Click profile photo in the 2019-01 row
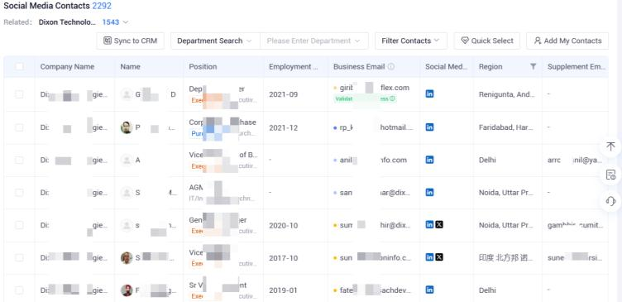This screenshot has height=302, width=622. pos(127,290)
